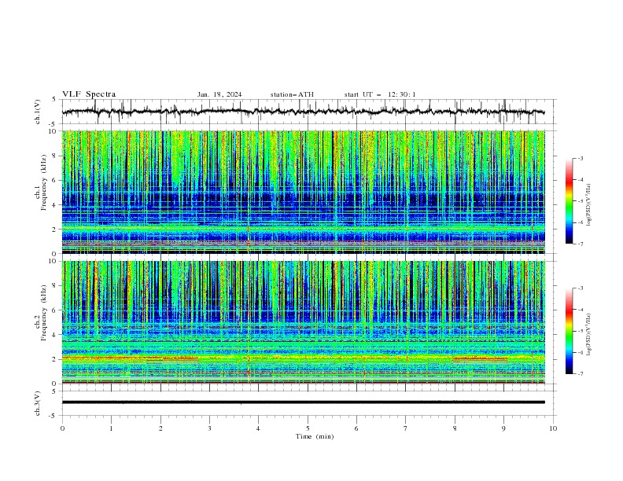
Task: Click the "start UT = 12:30:1" text
Action: click(x=380, y=94)
